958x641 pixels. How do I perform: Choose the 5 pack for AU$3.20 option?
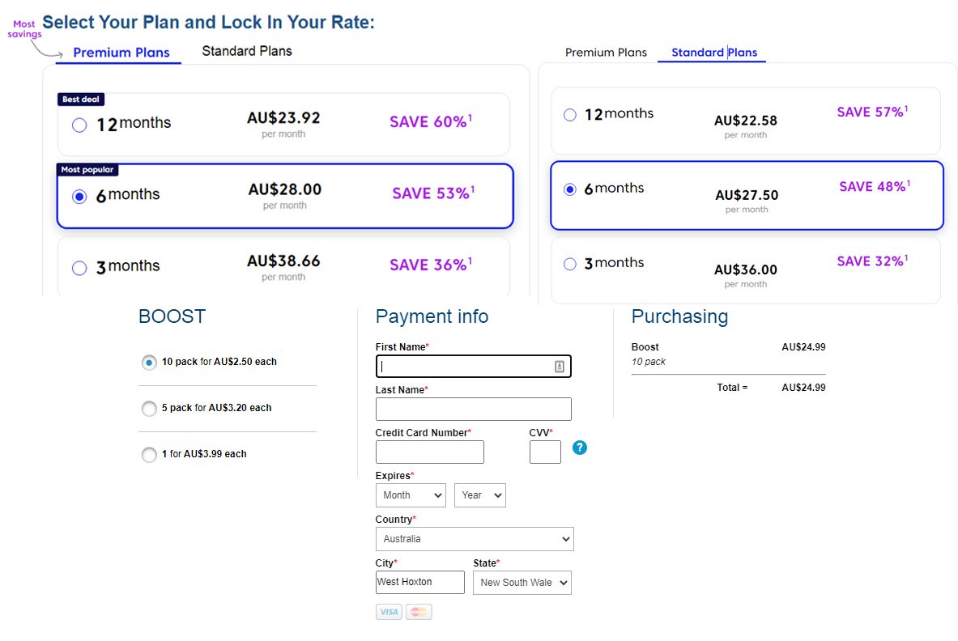pyautogui.click(x=149, y=409)
